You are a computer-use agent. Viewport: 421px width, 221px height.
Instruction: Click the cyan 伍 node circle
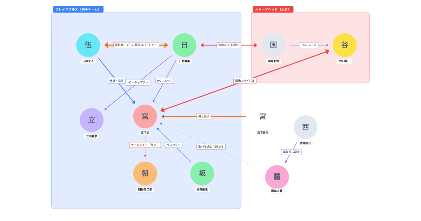(x=88, y=45)
